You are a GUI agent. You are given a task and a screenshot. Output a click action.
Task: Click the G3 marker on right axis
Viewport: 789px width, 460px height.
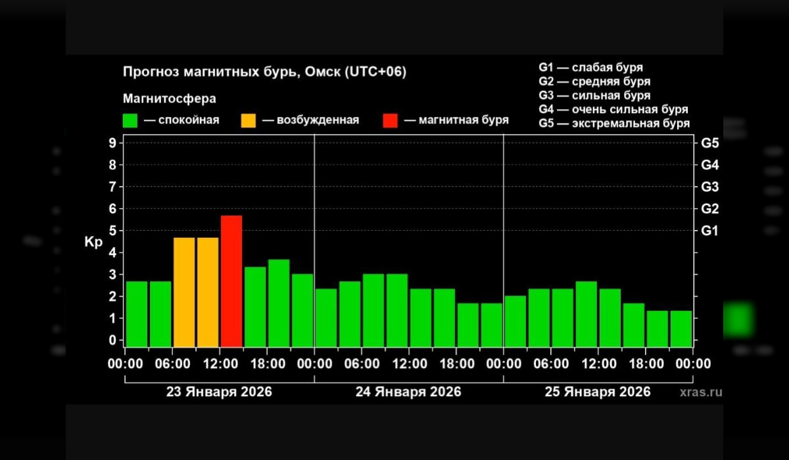click(710, 187)
